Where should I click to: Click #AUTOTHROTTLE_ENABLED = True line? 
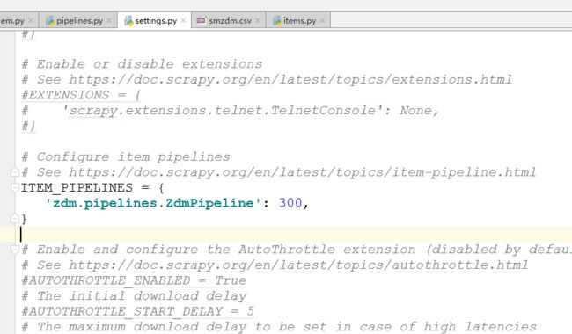point(134,280)
